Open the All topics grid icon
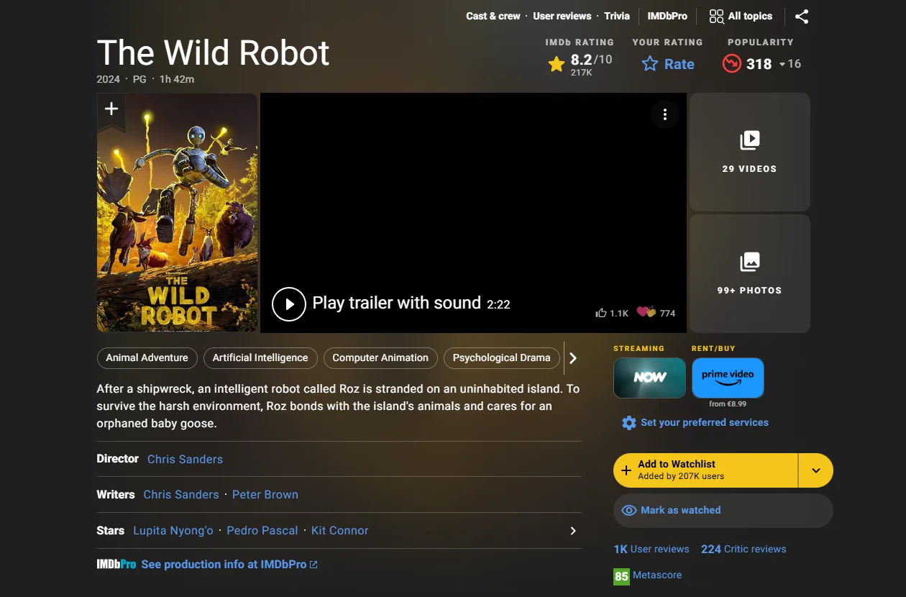 coord(717,16)
